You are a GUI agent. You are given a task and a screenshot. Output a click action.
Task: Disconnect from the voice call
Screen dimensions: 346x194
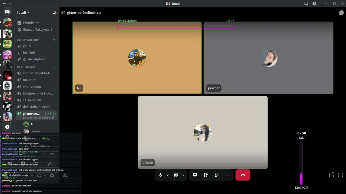tap(243, 175)
